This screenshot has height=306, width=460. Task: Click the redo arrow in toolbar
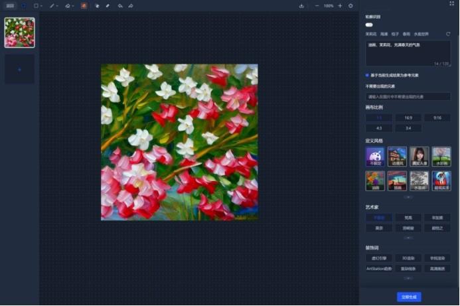[x=131, y=5]
